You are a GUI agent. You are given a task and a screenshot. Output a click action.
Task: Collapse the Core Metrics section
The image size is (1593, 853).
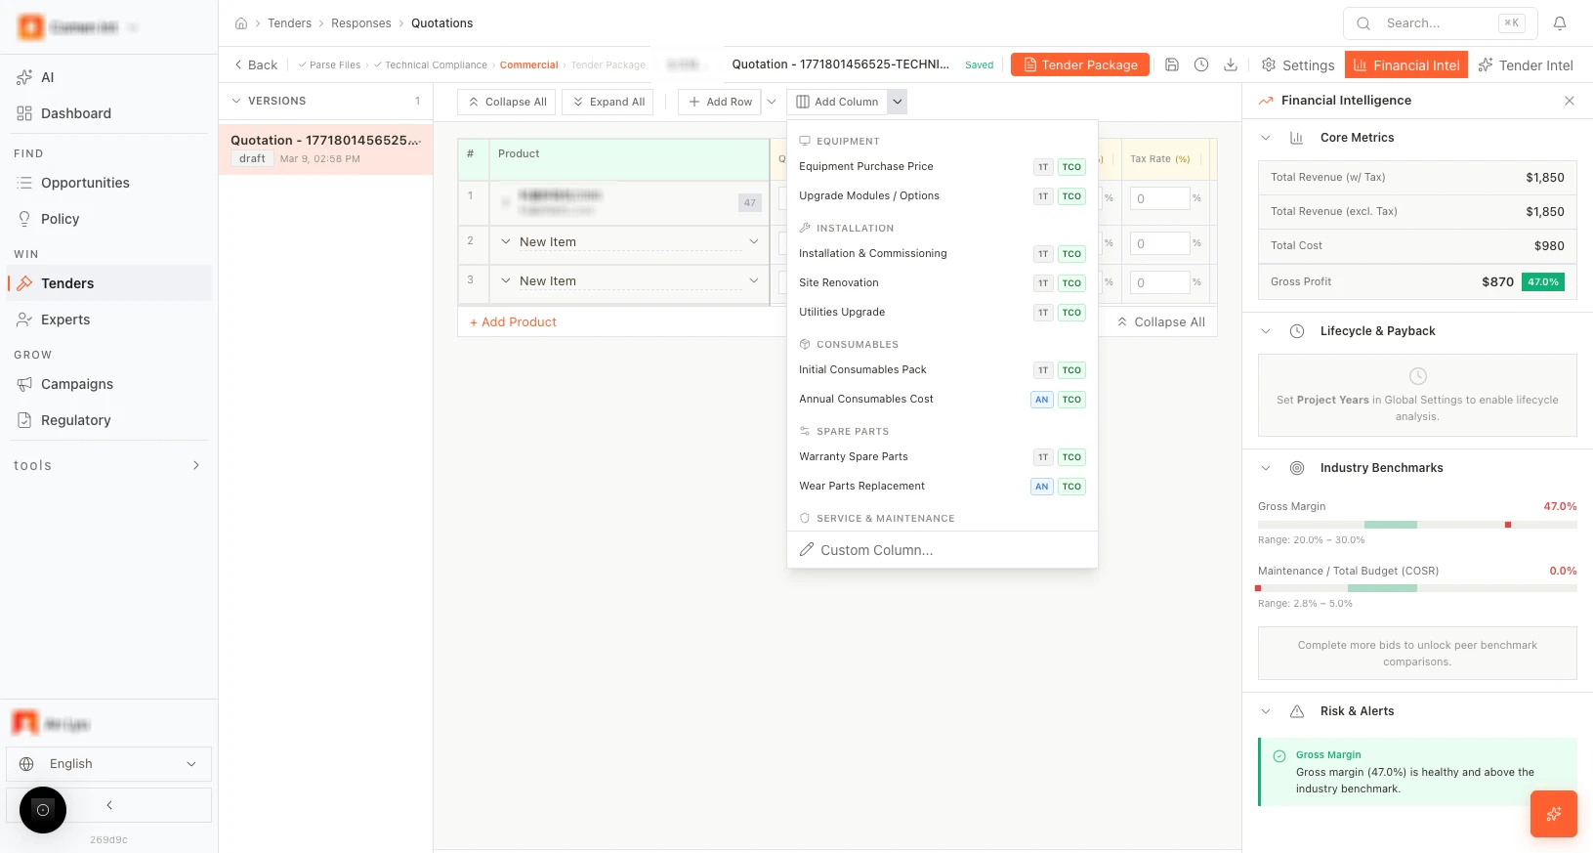coord(1266,138)
